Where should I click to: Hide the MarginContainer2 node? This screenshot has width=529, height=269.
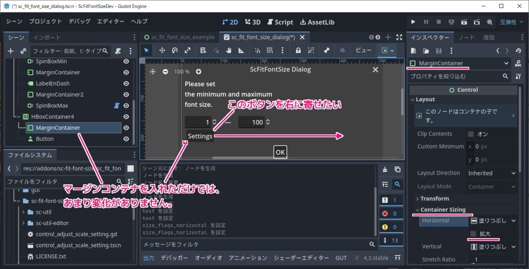[x=126, y=94]
